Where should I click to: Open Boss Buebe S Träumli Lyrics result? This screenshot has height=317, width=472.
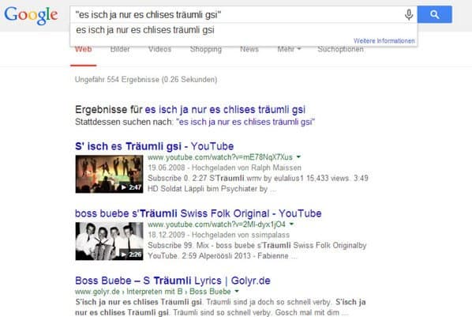173,281
